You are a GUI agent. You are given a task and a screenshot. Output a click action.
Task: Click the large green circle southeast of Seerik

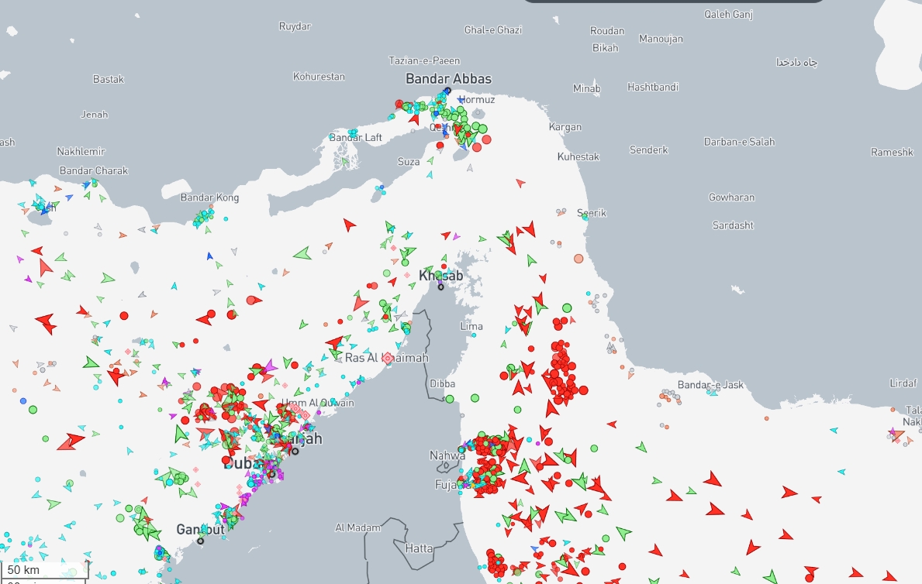coord(567,308)
